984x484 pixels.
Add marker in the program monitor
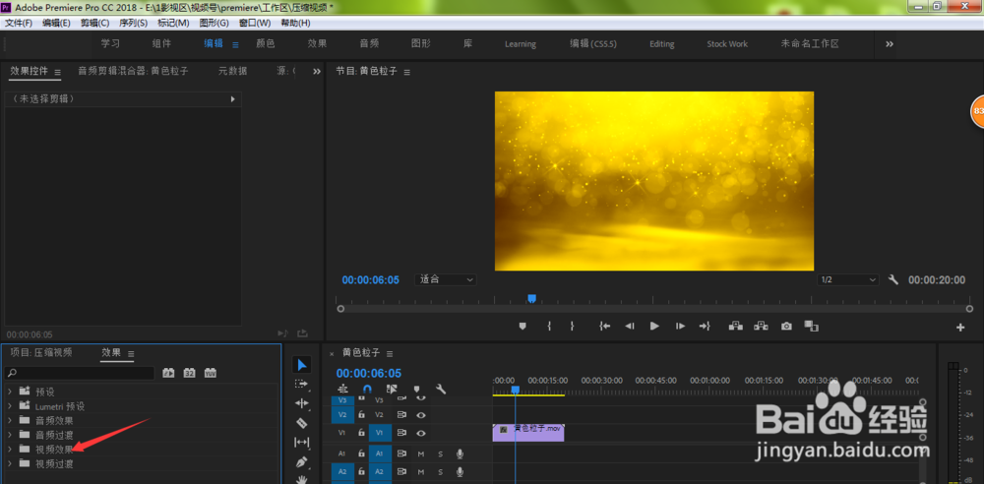523,326
